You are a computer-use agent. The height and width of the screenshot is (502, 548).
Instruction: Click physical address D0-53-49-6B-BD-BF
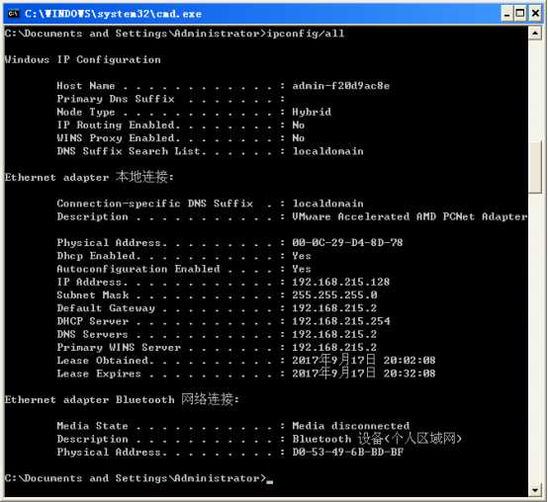tap(348, 453)
